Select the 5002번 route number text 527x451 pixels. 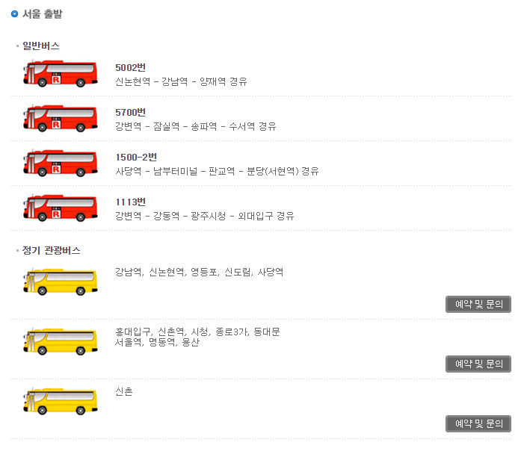[130, 67]
